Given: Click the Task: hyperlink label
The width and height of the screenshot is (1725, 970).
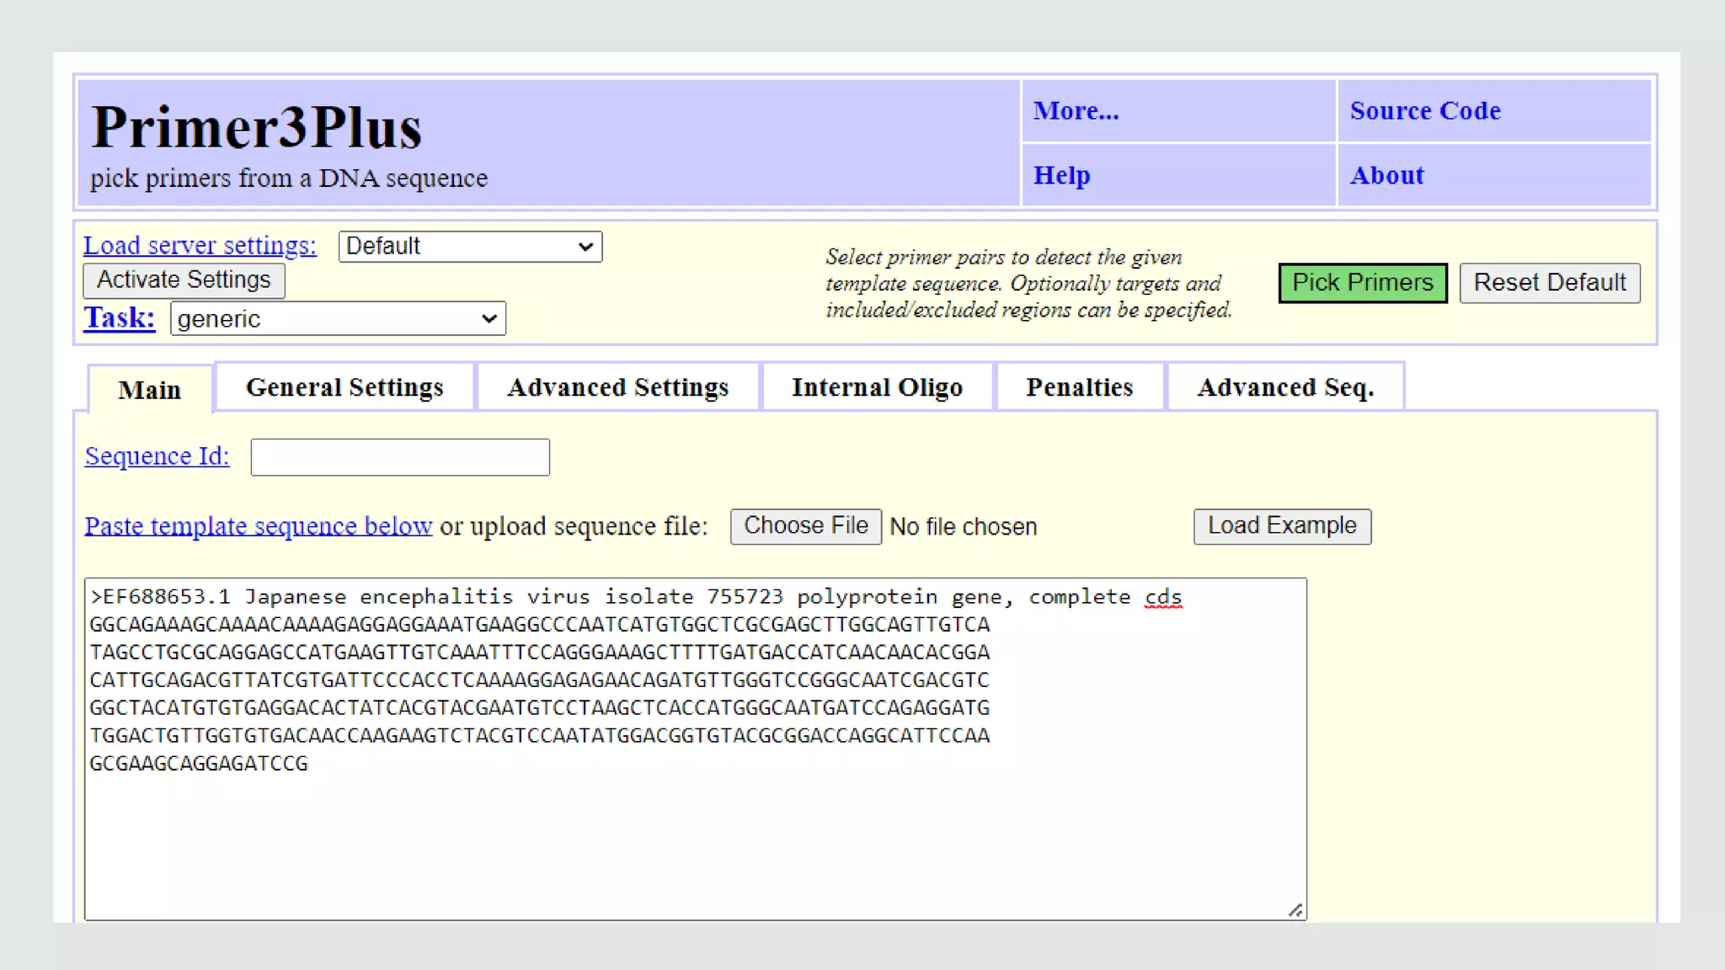Looking at the screenshot, I should [119, 318].
